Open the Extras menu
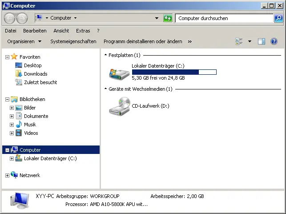286x214 pixels. [x=83, y=31]
